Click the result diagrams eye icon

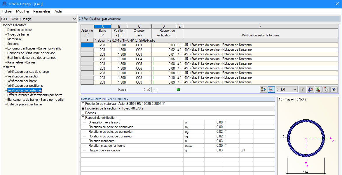pyautogui.click(x=310, y=89)
